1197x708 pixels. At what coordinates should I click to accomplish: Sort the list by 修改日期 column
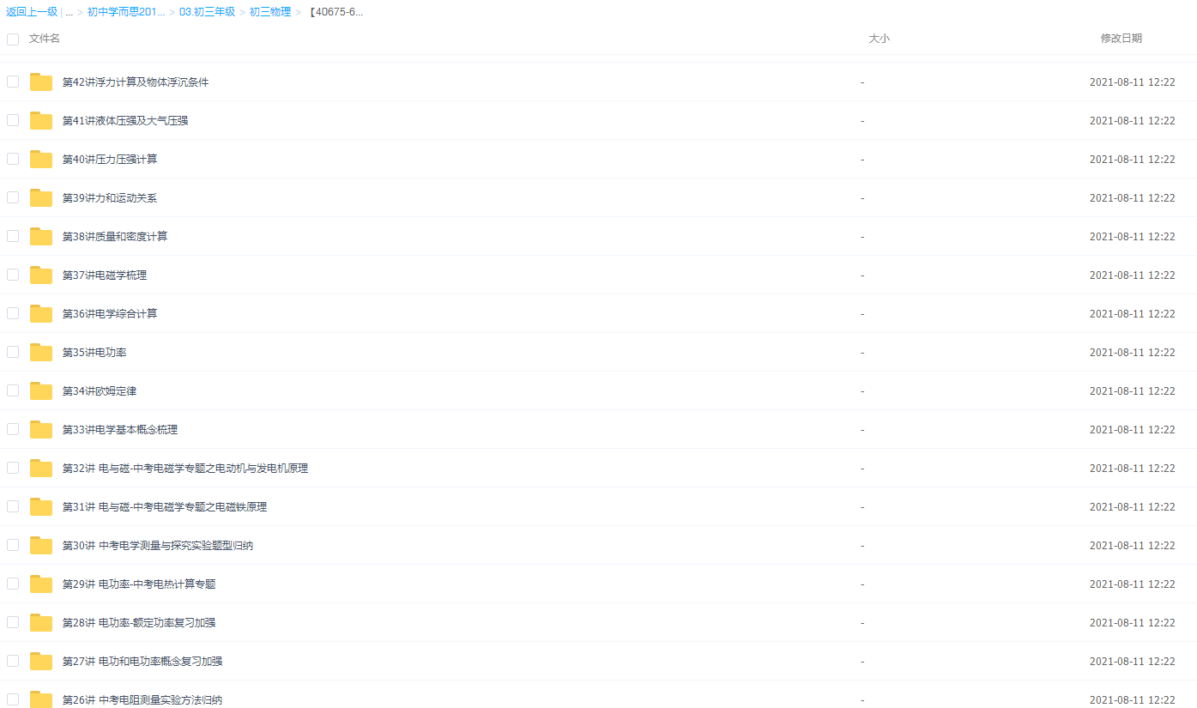pos(1121,39)
